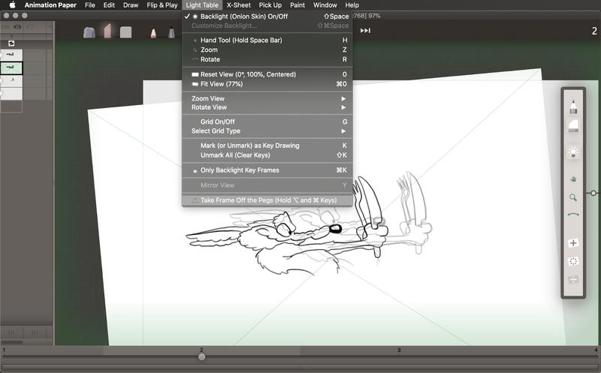Viewport: 601px width, 373px height.
Task: Pick the hand tool icon in palette
Action: 573,179
